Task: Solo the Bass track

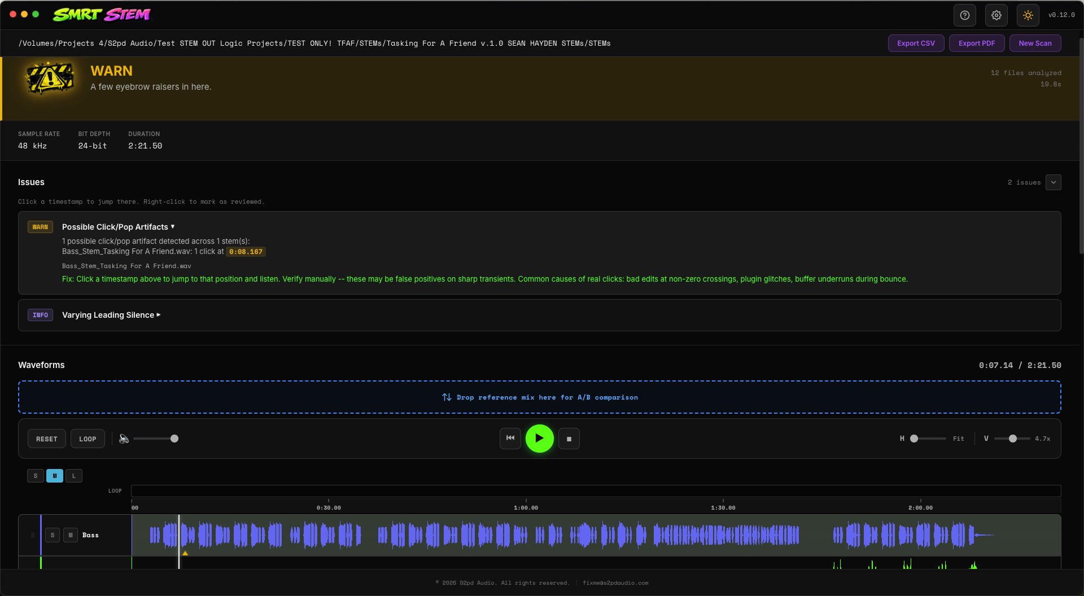Action: point(53,535)
